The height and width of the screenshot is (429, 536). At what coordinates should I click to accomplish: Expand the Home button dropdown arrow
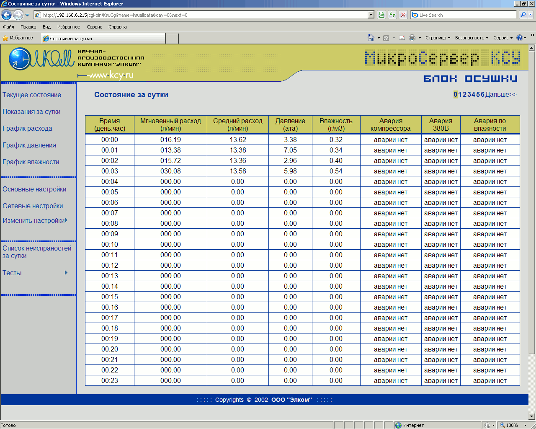click(379, 38)
